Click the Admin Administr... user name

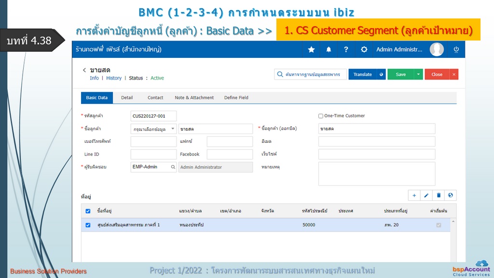pos(399,50)
